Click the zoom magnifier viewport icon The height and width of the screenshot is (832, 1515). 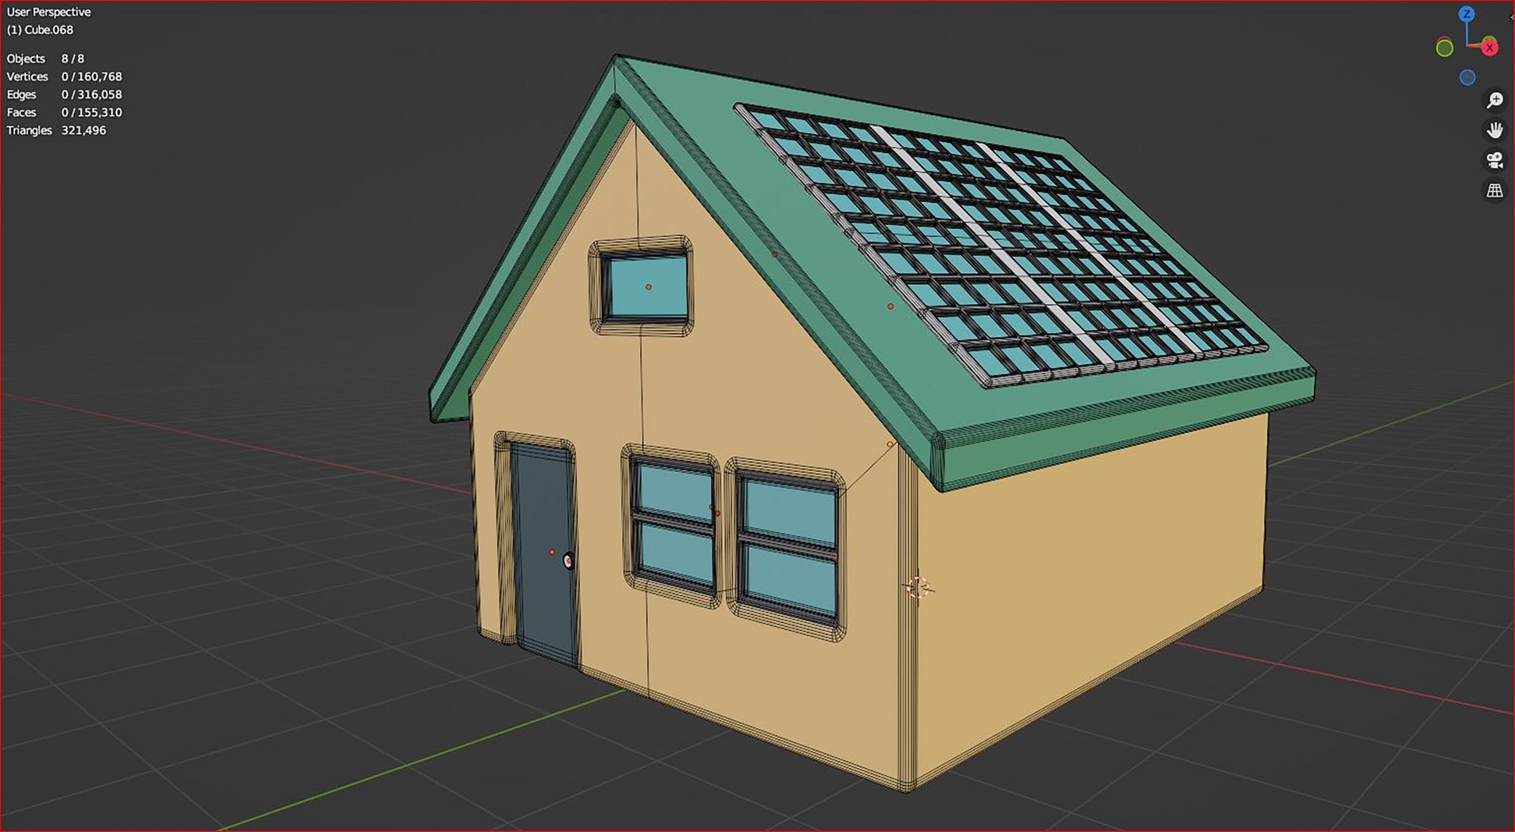tap(1494, 100)
